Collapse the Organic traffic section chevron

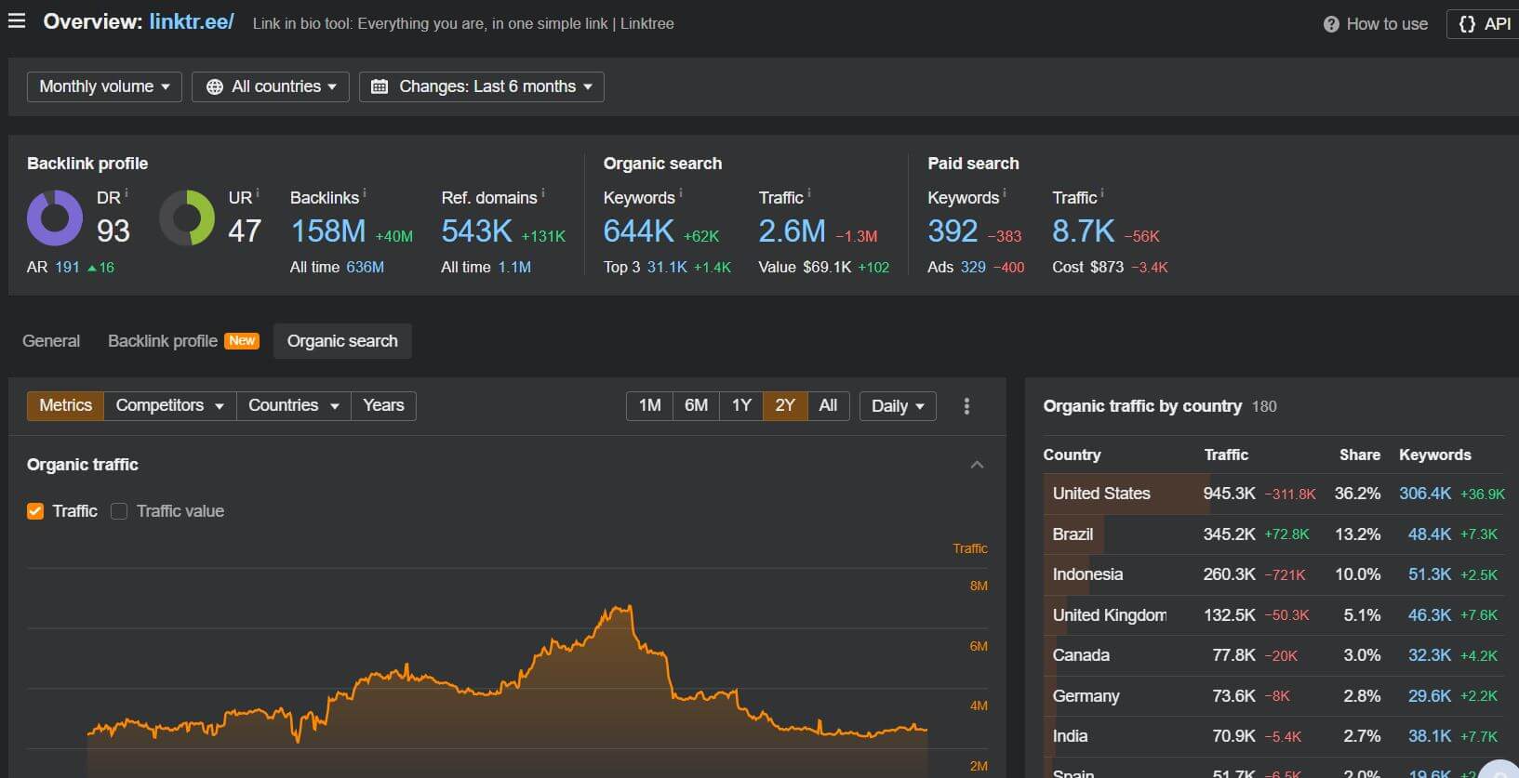[977, 465]
